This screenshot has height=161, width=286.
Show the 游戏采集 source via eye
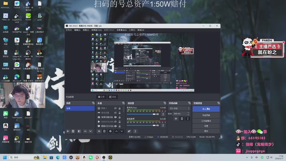(115, 113)
